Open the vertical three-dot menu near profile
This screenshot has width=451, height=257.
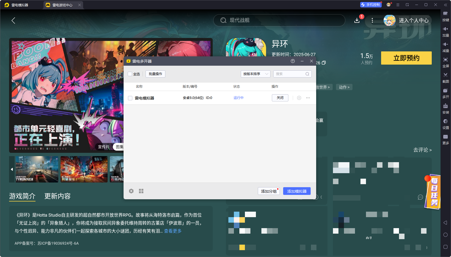tap(372, 20)
